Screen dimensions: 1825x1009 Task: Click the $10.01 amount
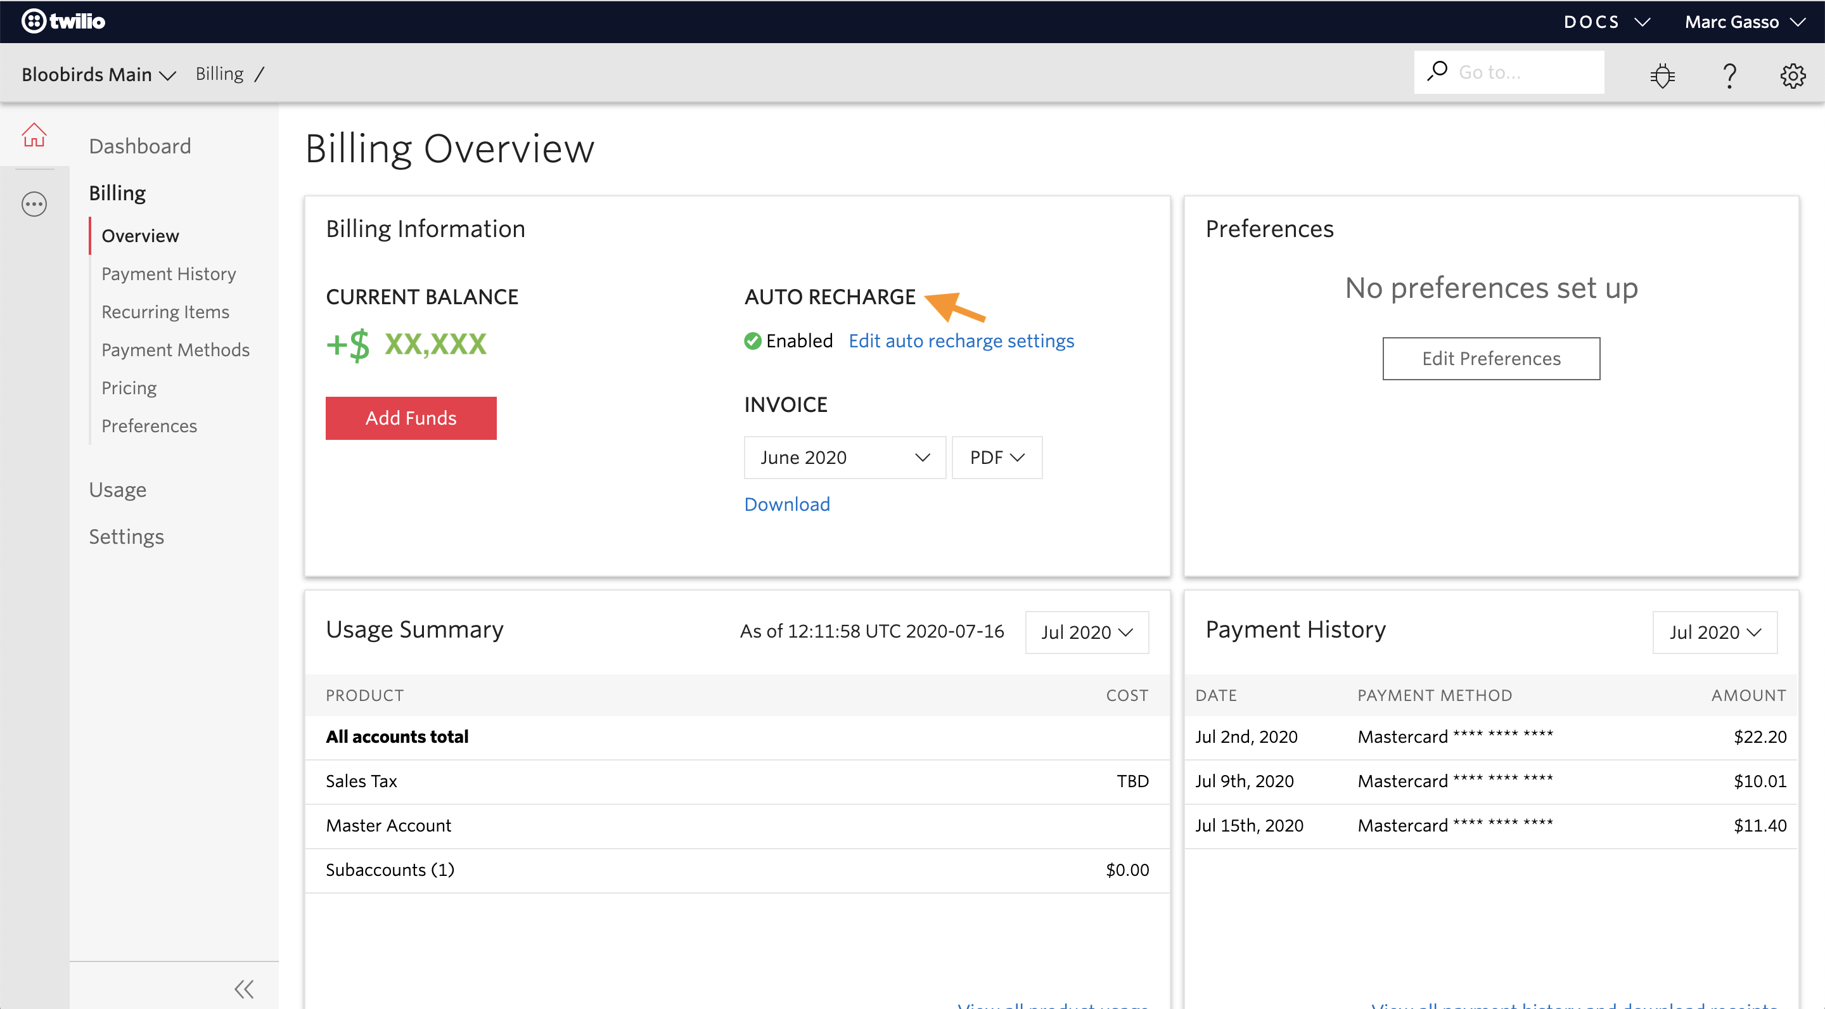(1760, 781)
